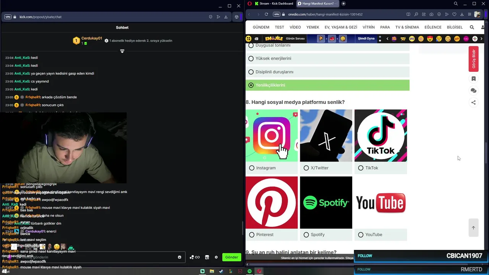The height and width of the screenshot is (275, 489).
Task: Open the reader mode icon in Opera address bar
Action: (408, 14)
